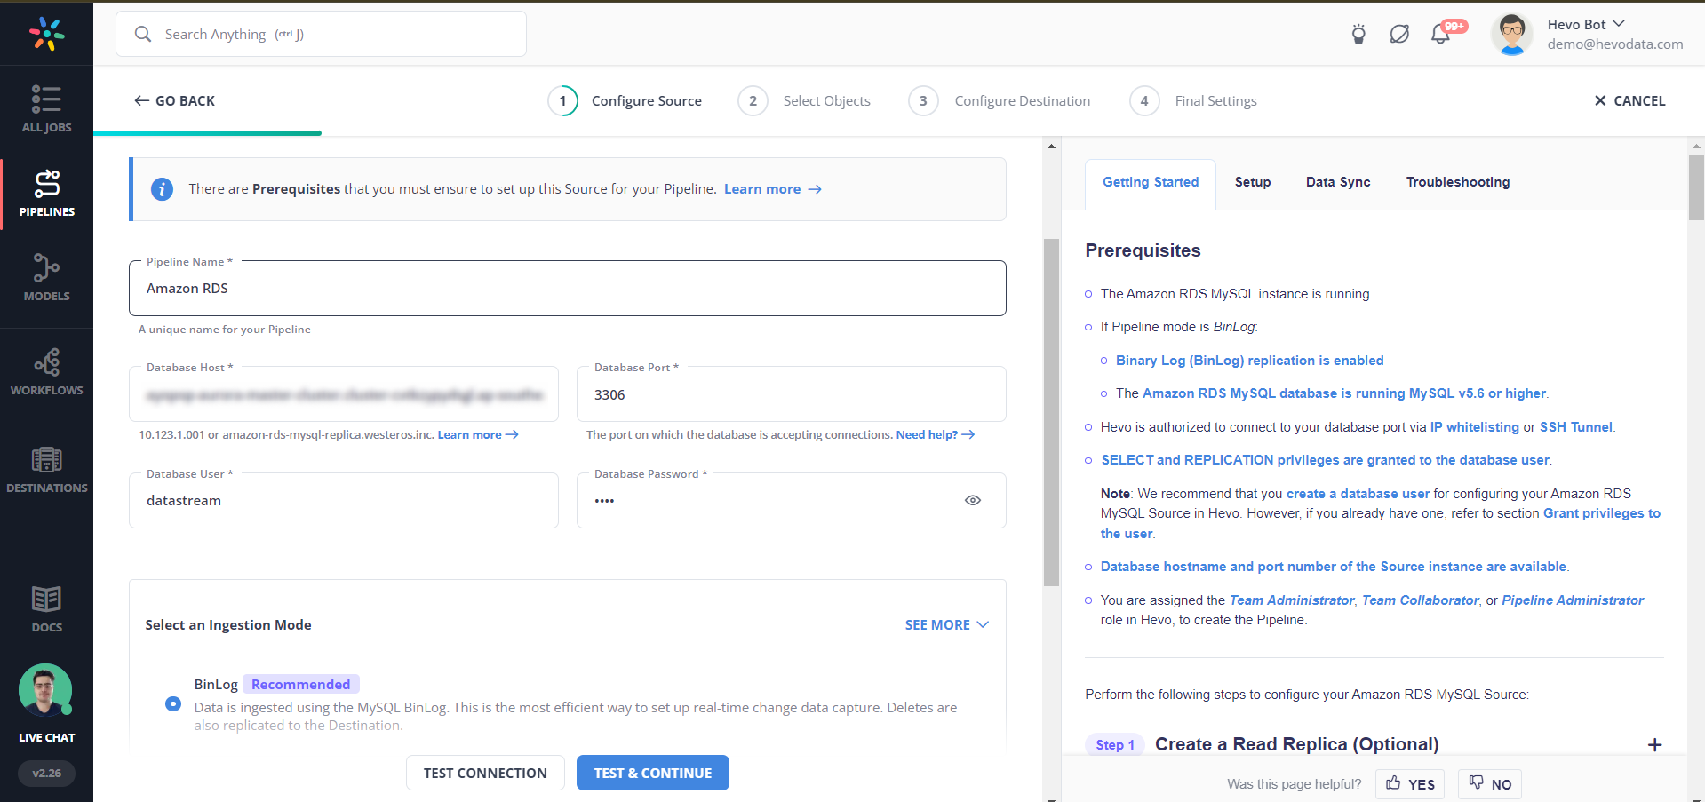Click the prerequisites info icon
This screenshot has height=802, width=1705.
[162, 189]
